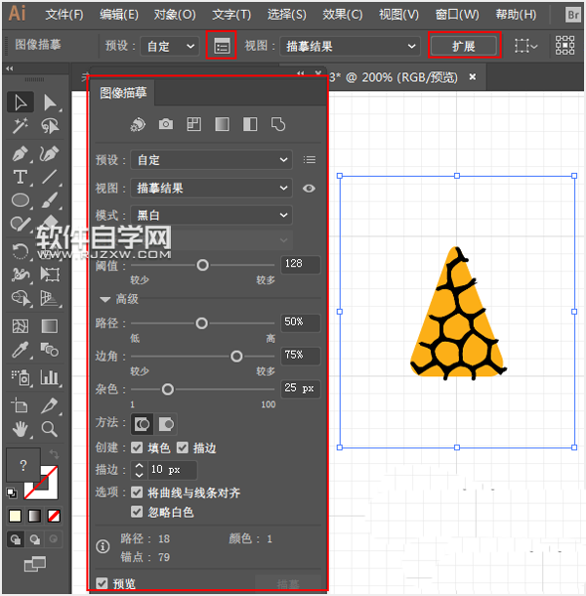Pick the Magic Wand tool
586x596 pixels.
[21, 126]
